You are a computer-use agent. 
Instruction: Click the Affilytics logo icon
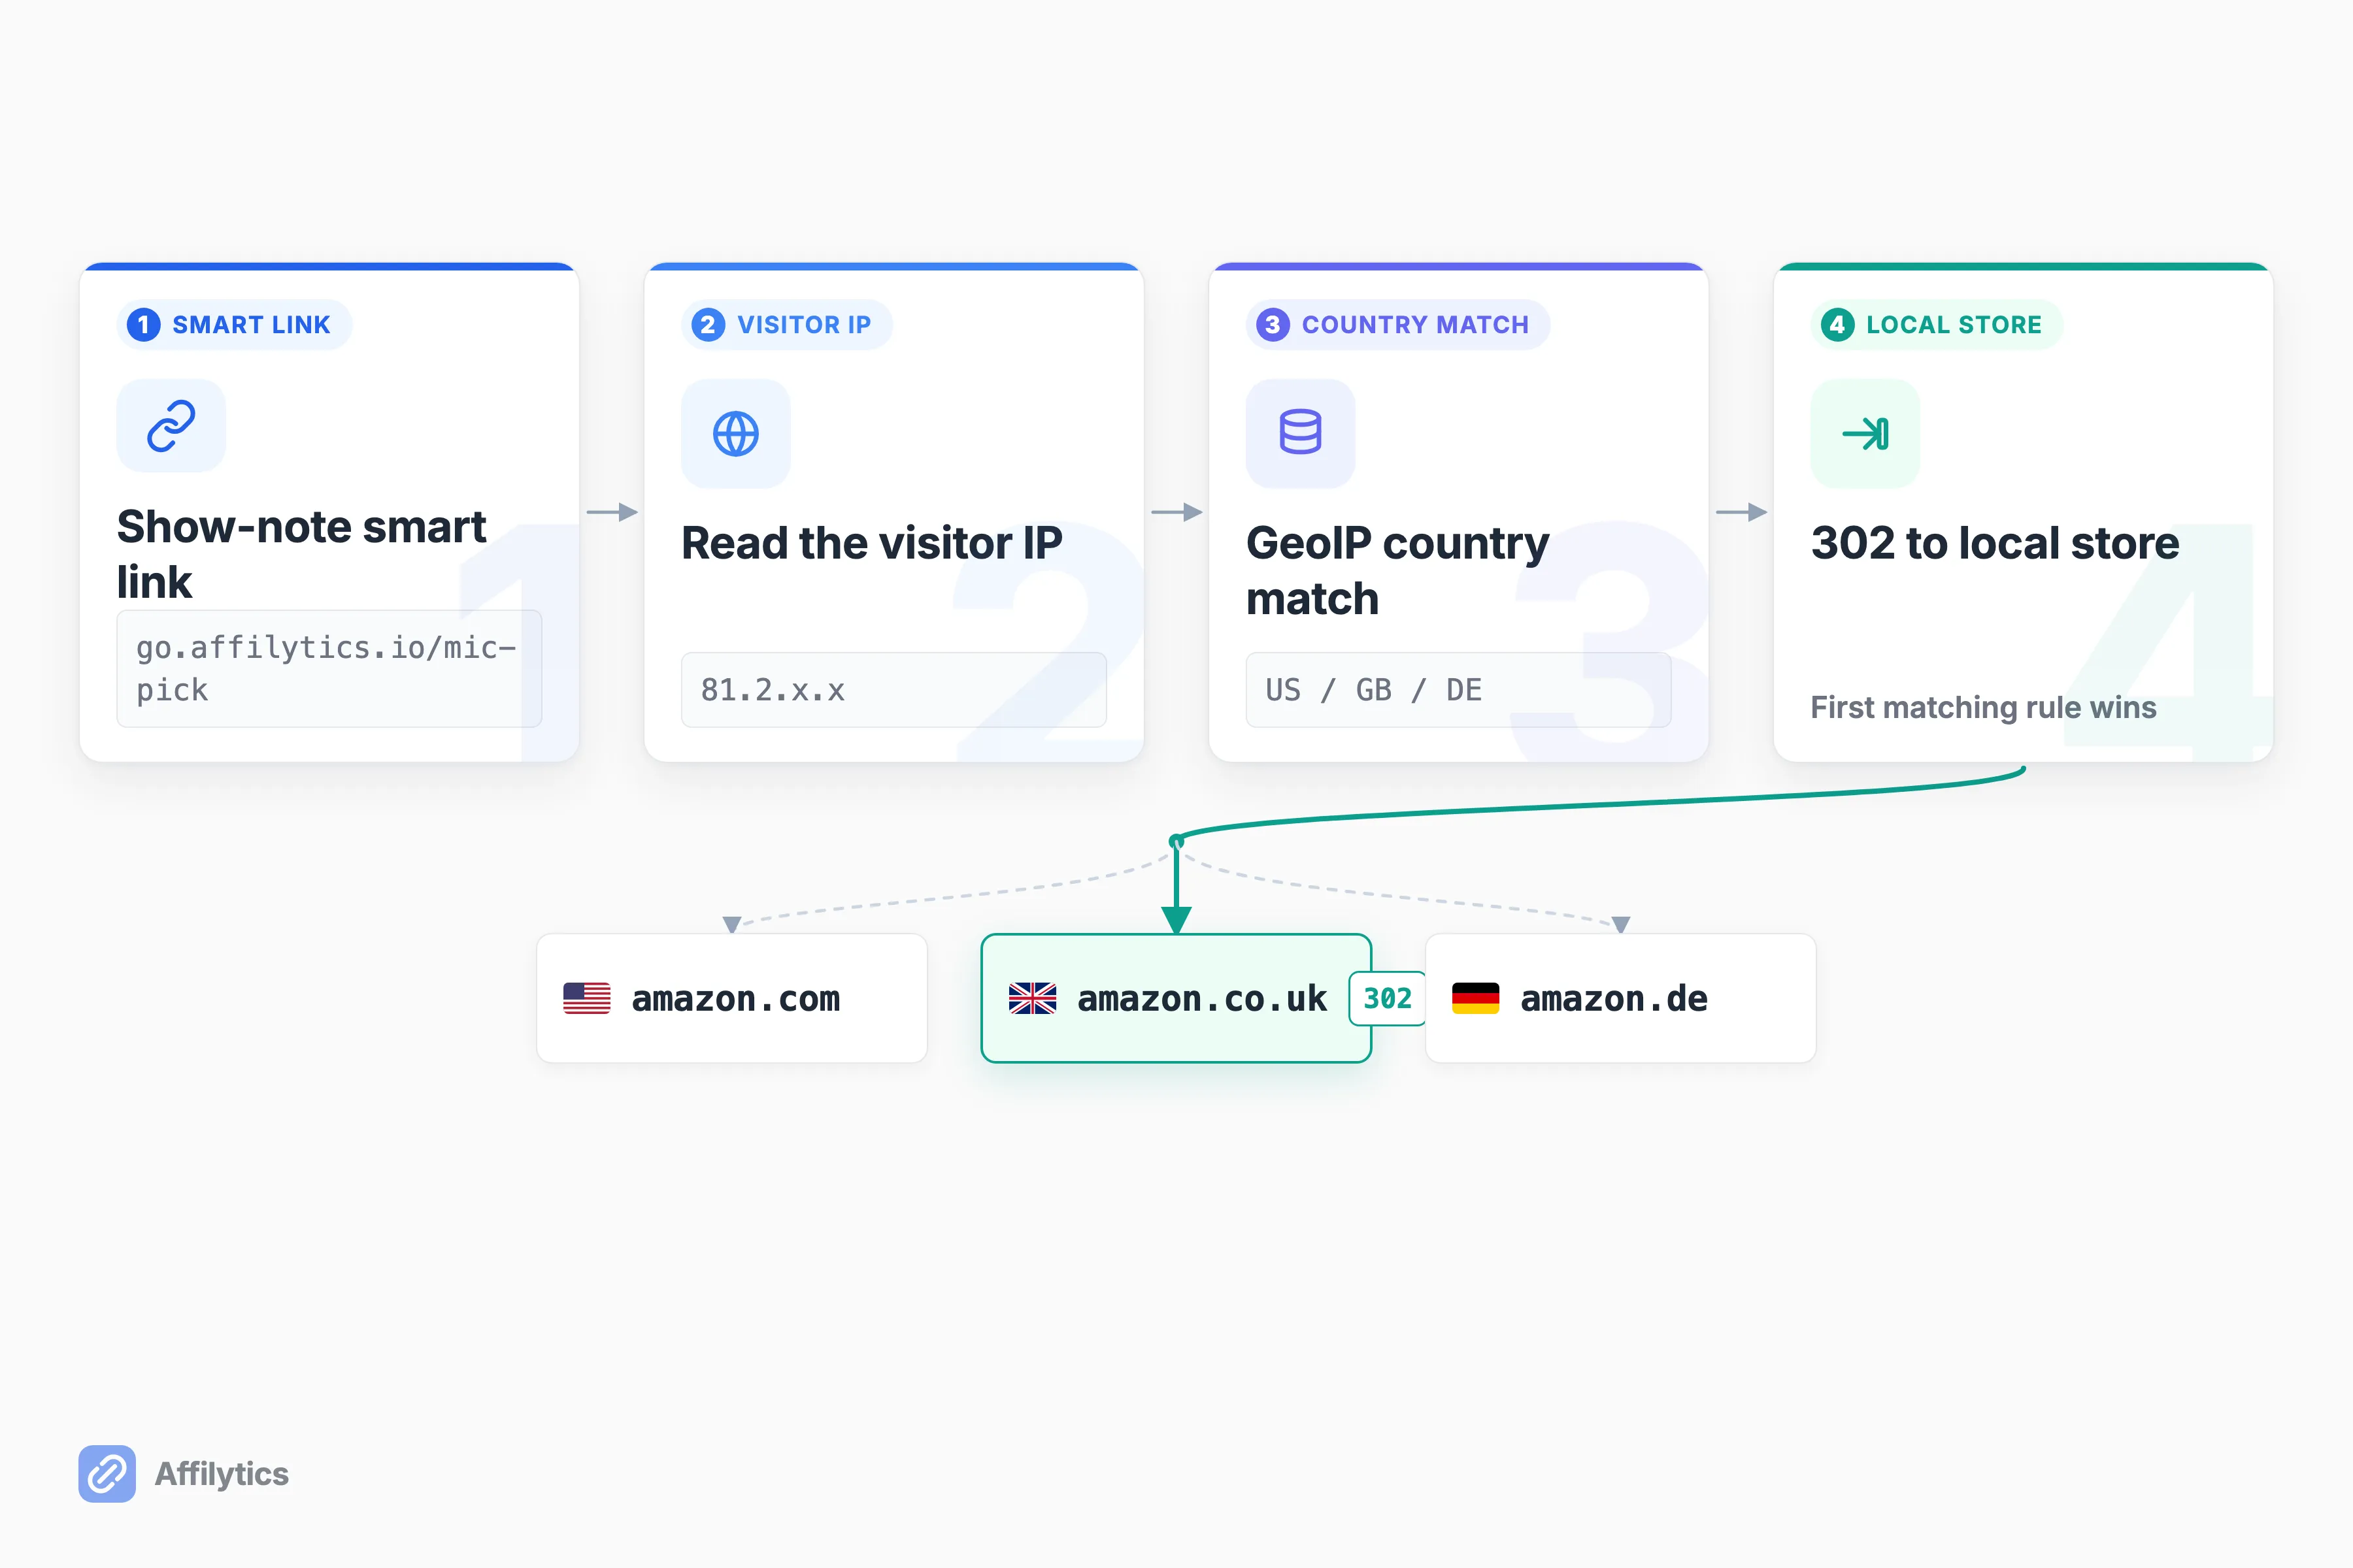[107, 1473]
